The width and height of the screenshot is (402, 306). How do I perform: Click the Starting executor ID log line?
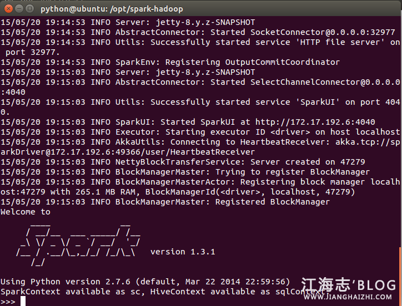point(222,132)
